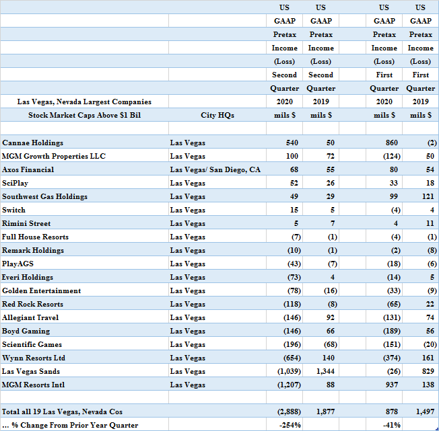
Task: Click the 937 MGM Resorts value
Action: [392, 385]
